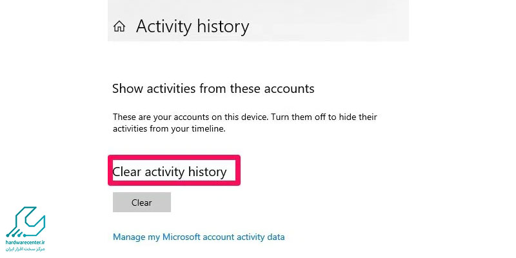The width and height of the screenshot is (516, 258).
Task: Click the word 'history' in the page title
Action: click(221, 26)
